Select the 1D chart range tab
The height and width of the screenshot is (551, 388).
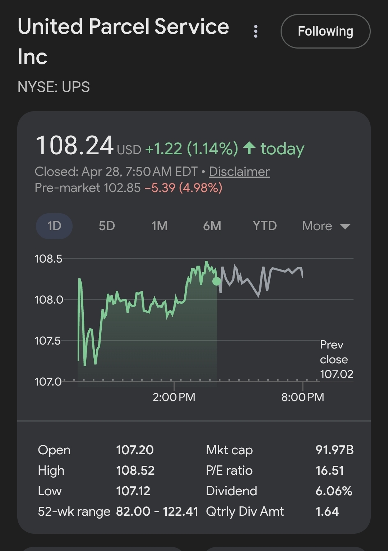[x=54, y=226]
